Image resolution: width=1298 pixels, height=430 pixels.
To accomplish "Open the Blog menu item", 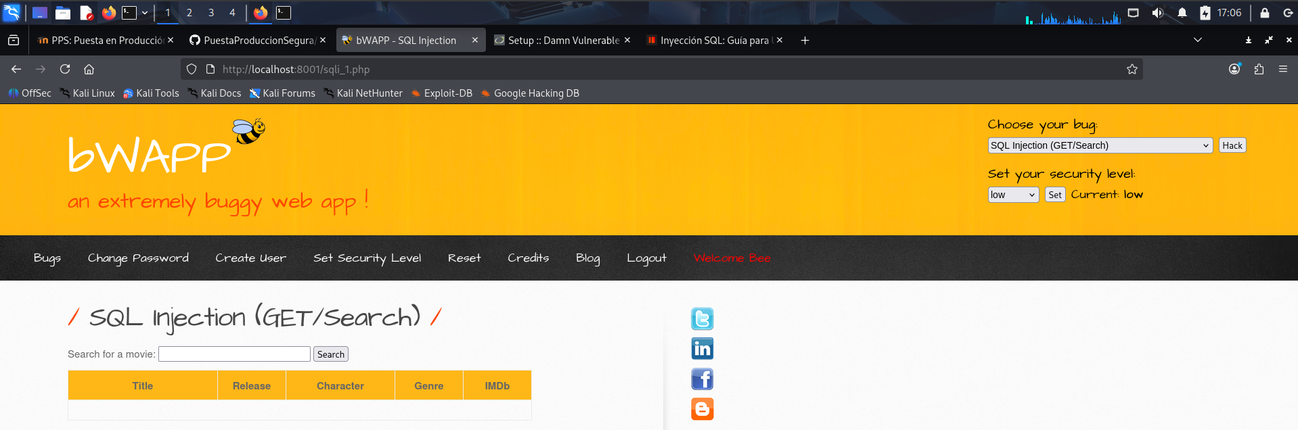I will point(588,258).
